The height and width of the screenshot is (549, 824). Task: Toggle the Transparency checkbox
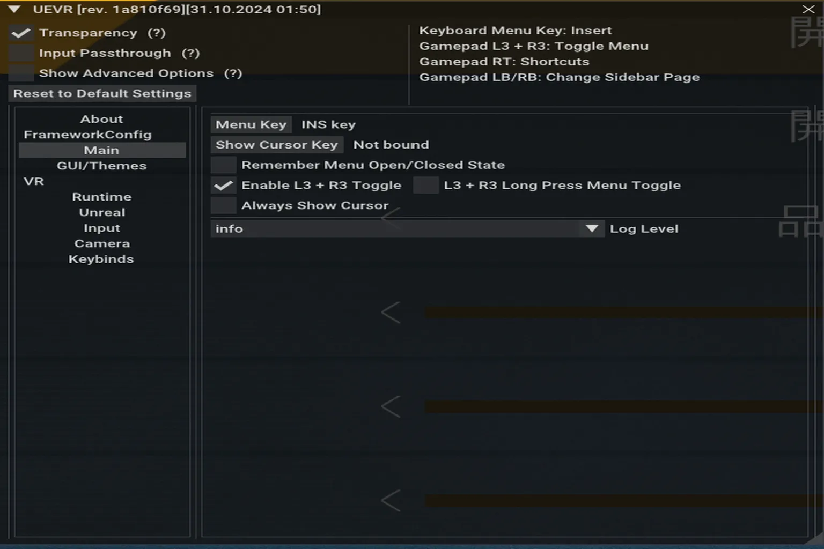tap(21, 33)
